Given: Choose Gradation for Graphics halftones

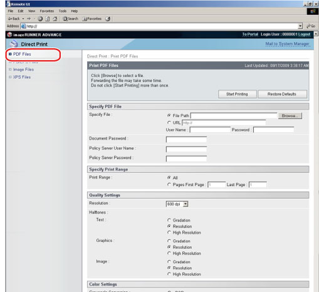Looking at the screenshot, I should point(169,241).
